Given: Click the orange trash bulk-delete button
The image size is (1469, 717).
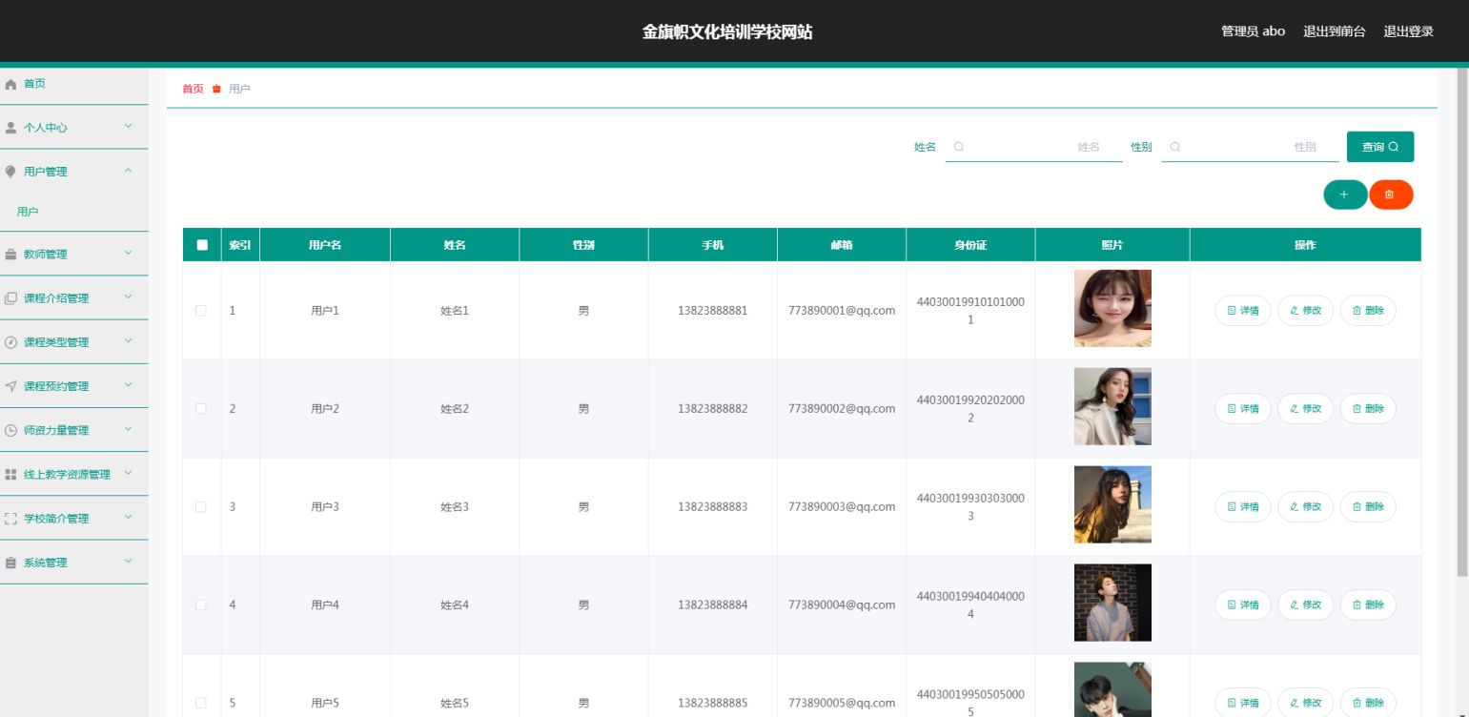Looking at the screenshot, I should pyautogui.click(x=1390, y=195).
